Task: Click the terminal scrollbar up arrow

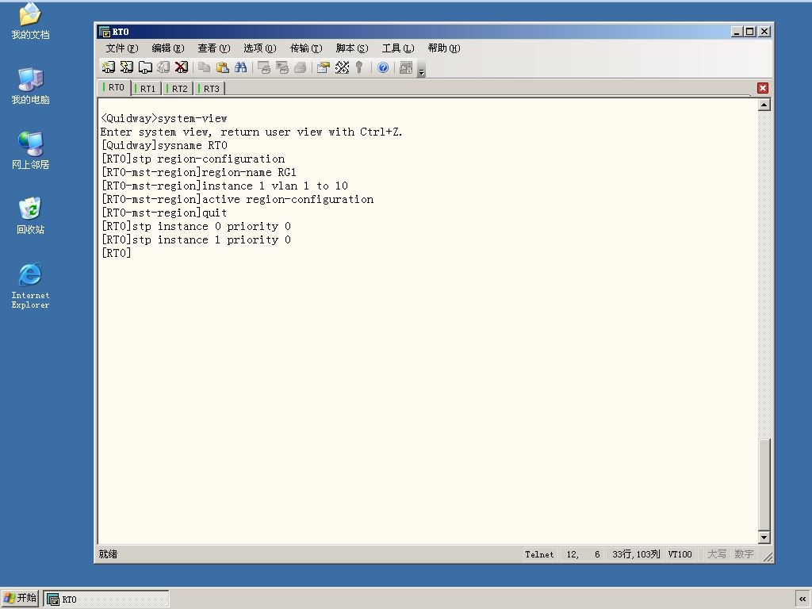Action: [x=764, y=105]
